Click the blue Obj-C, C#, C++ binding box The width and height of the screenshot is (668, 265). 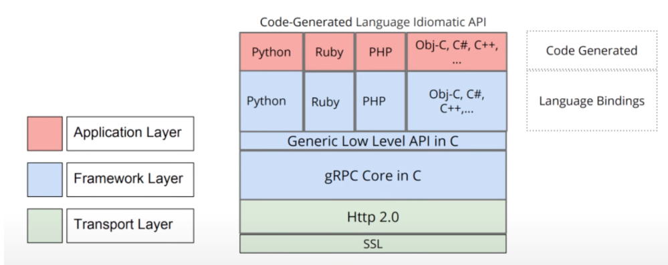pos(457,101)
